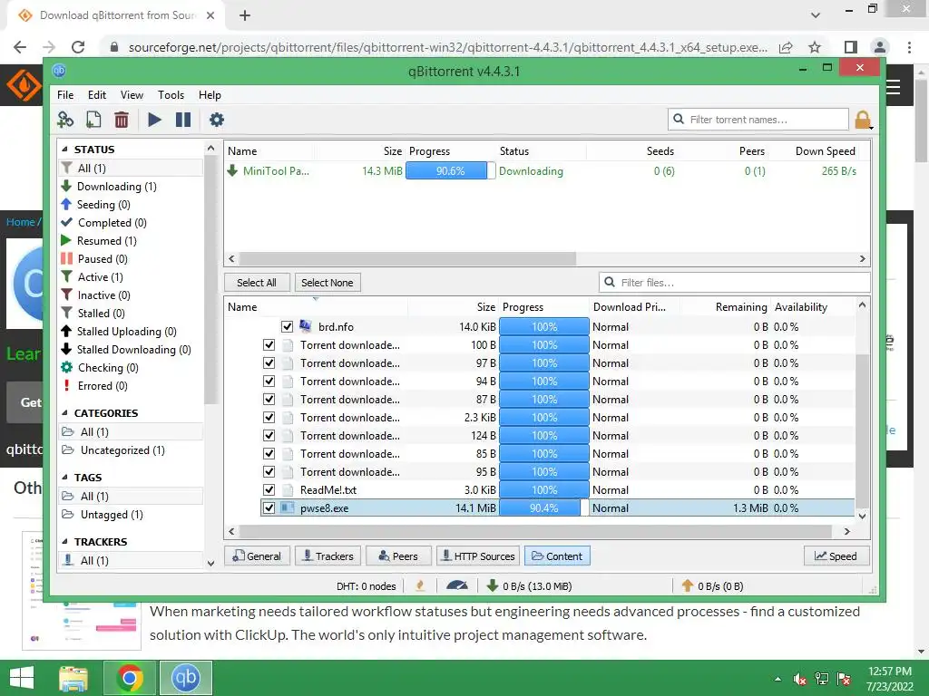Uncheck the 124 B Torrent downloaded file checkbox

pos(269,436)
